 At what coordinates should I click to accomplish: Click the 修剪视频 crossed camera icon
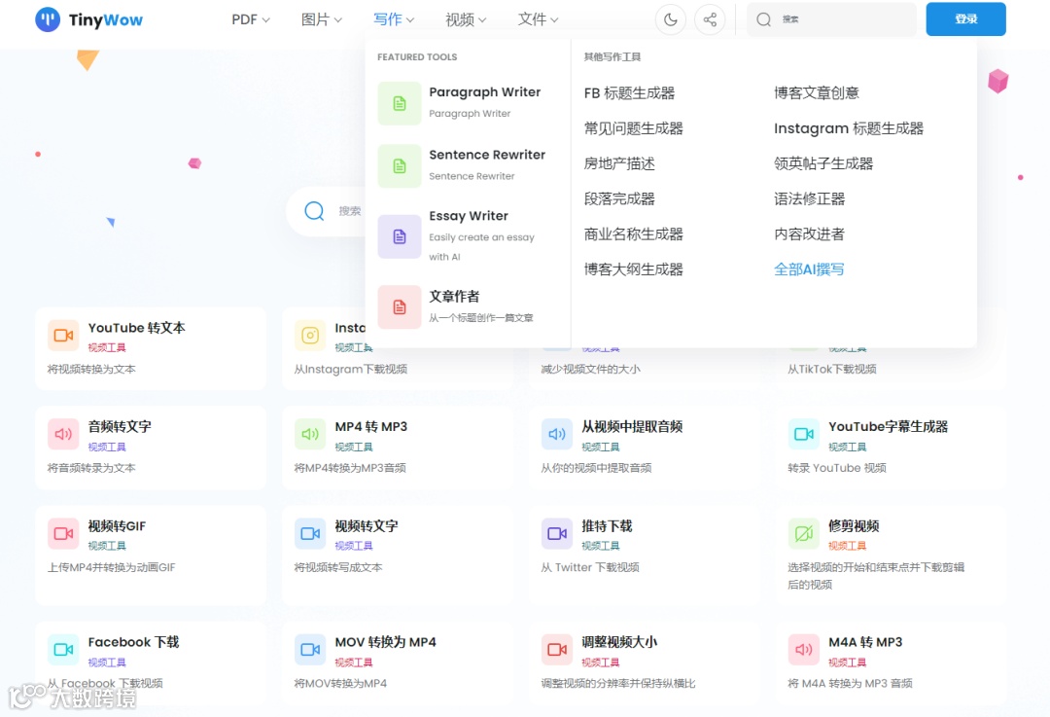[804, 533]
